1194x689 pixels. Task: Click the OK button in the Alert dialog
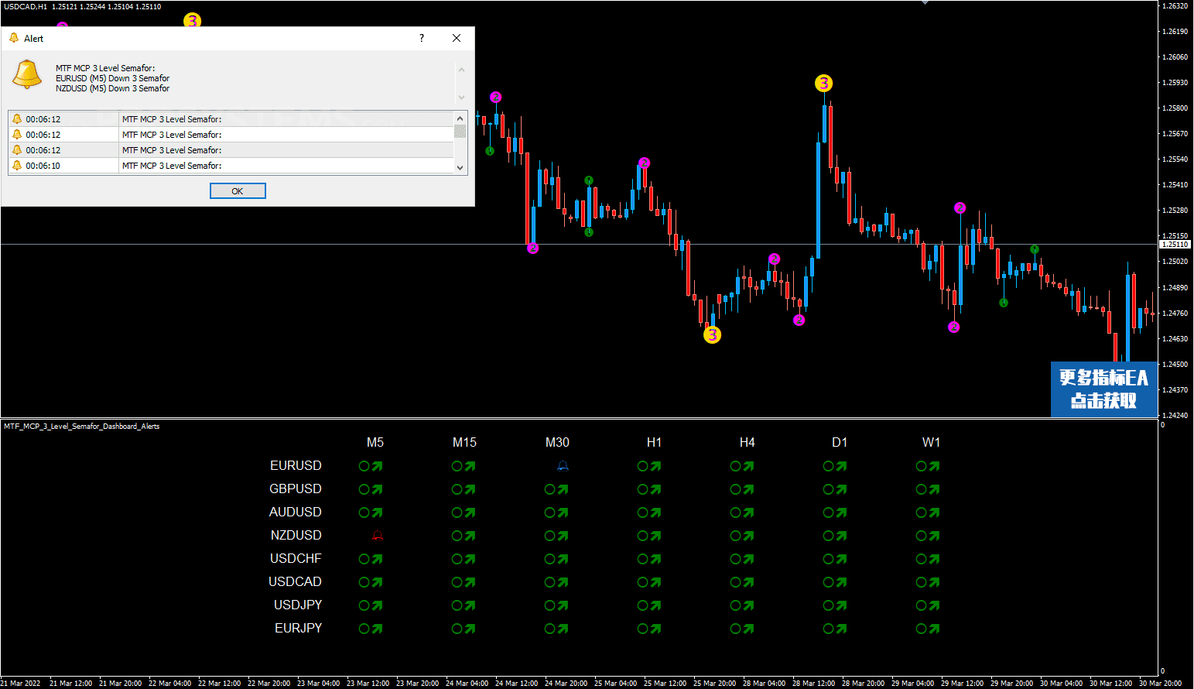tap(238, 191)
